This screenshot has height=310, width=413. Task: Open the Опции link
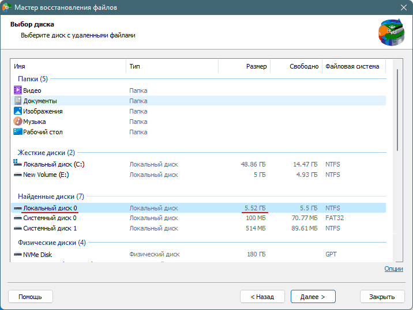coord(393,269)
